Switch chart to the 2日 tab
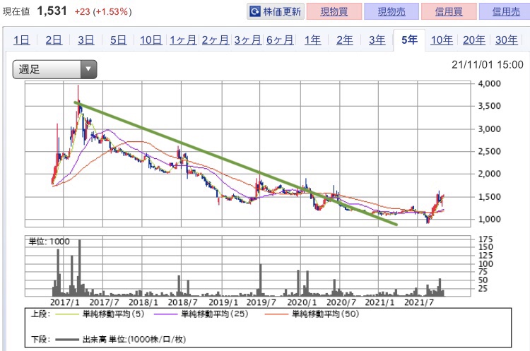 (x=54, y=40)
